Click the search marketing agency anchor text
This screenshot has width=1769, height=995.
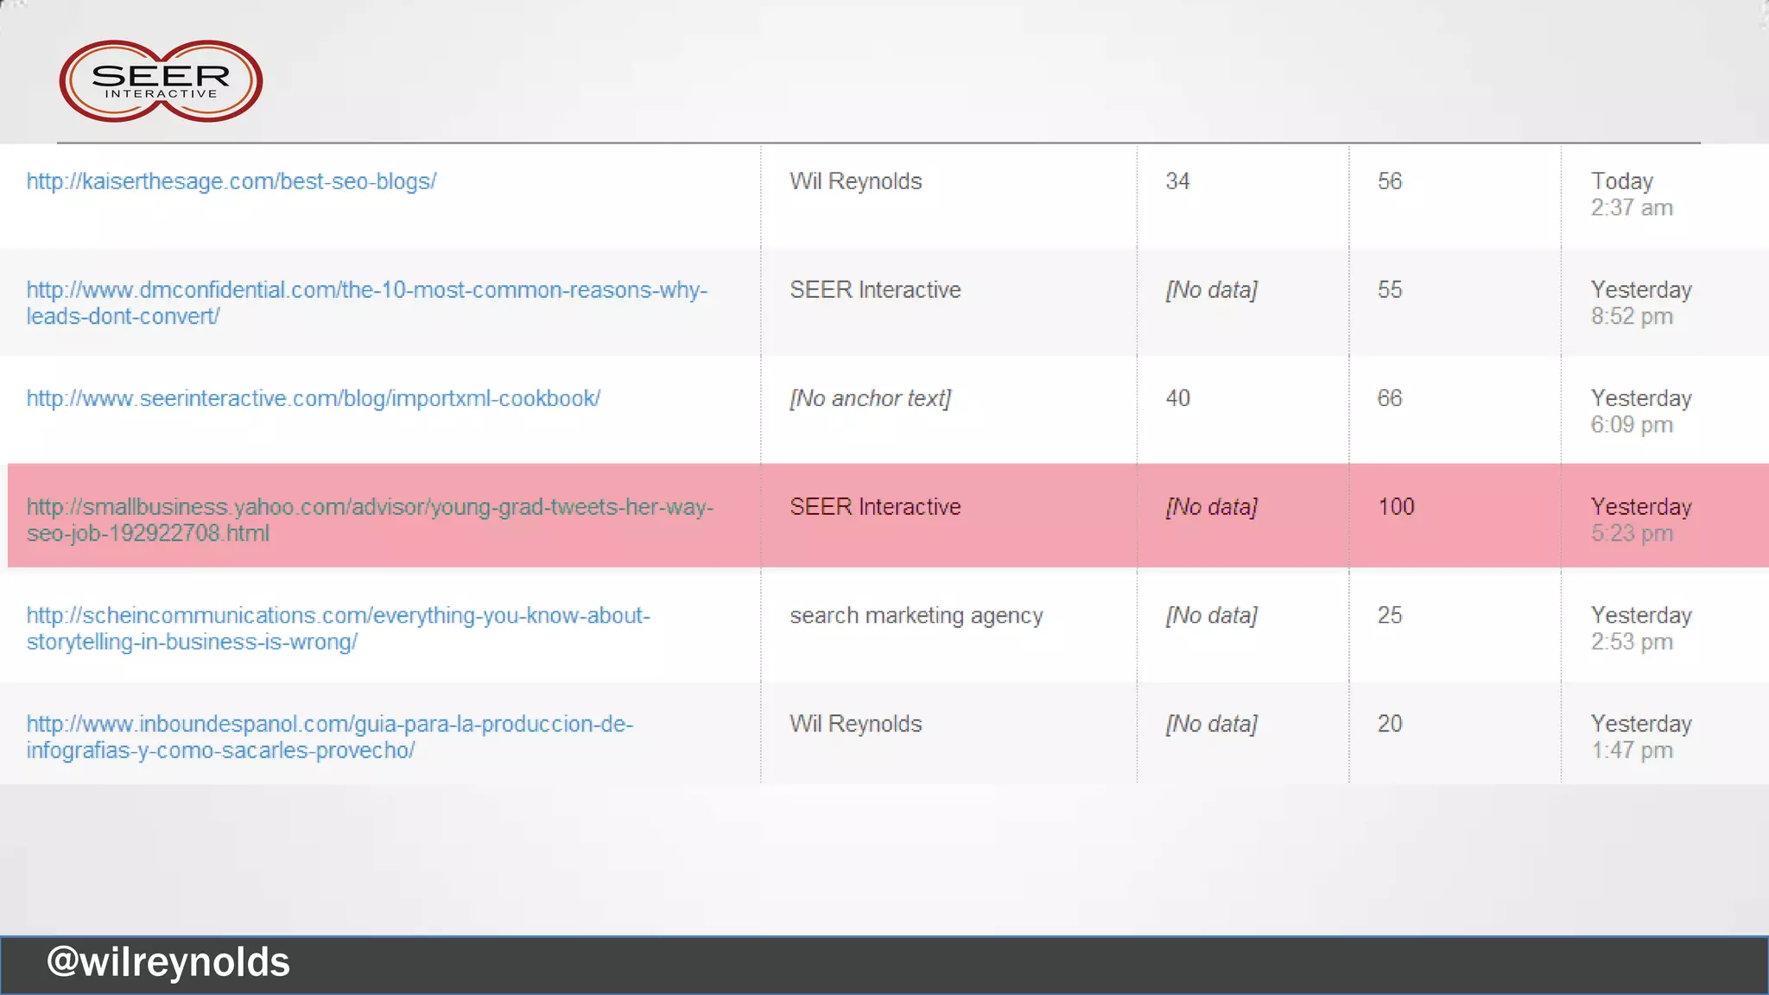coord(916,616)
